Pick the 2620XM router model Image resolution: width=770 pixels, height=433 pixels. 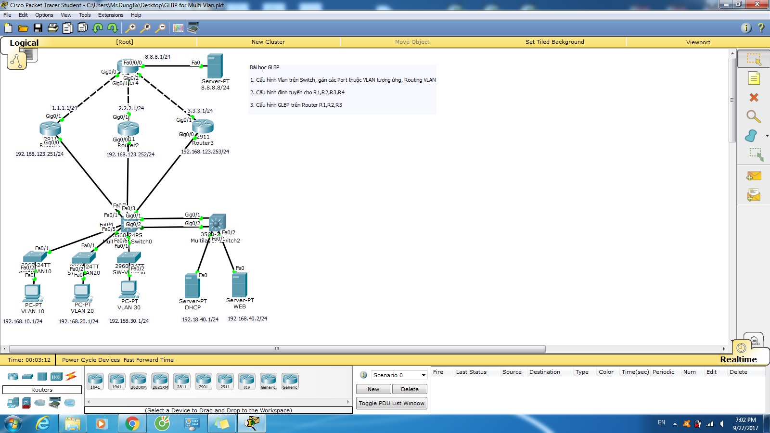coord(139,381)
